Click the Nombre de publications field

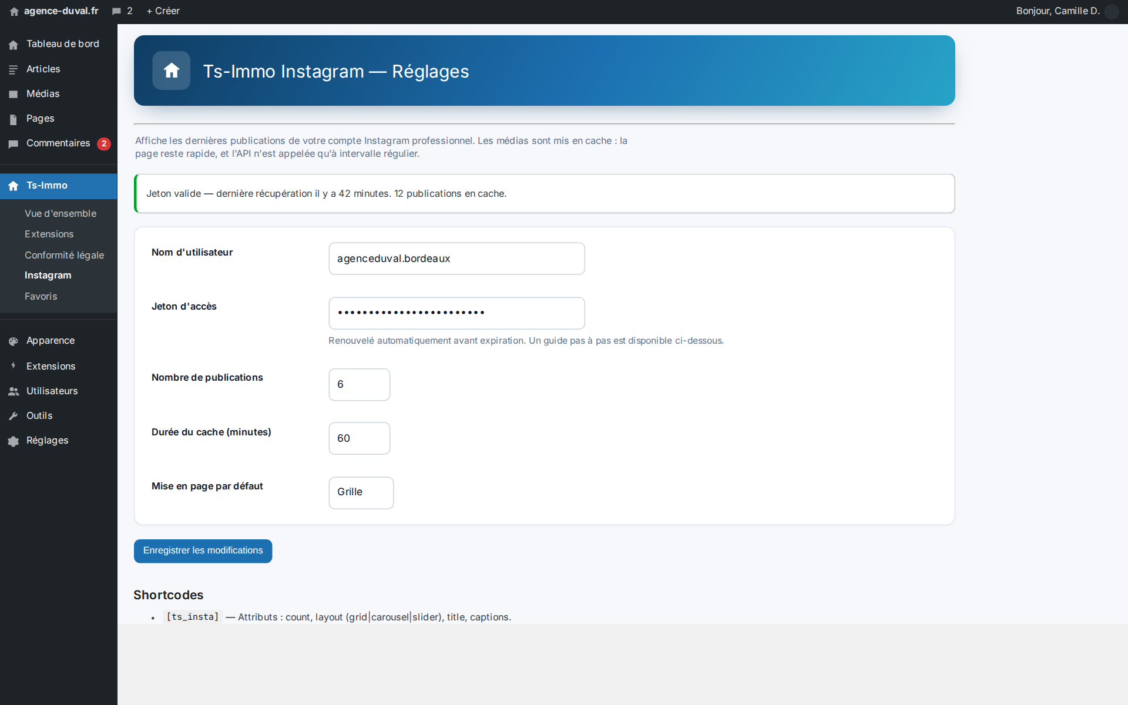360,385
